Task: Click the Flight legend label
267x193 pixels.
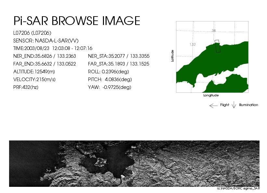Action: [224, 105]
